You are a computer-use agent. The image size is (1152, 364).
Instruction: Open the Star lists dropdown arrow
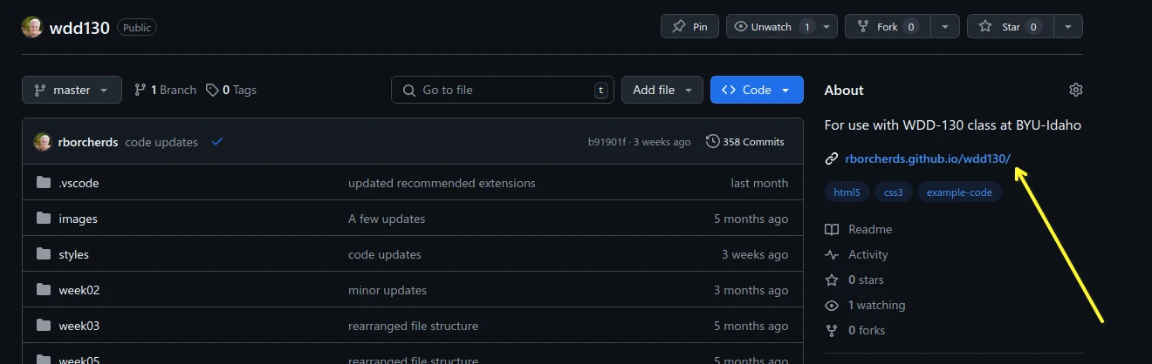tap(1068, 27)
